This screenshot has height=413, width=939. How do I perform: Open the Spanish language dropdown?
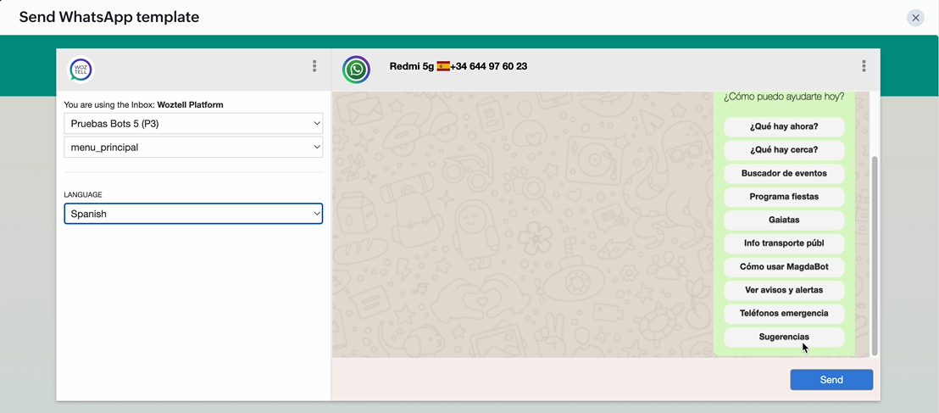coord(193,214)
